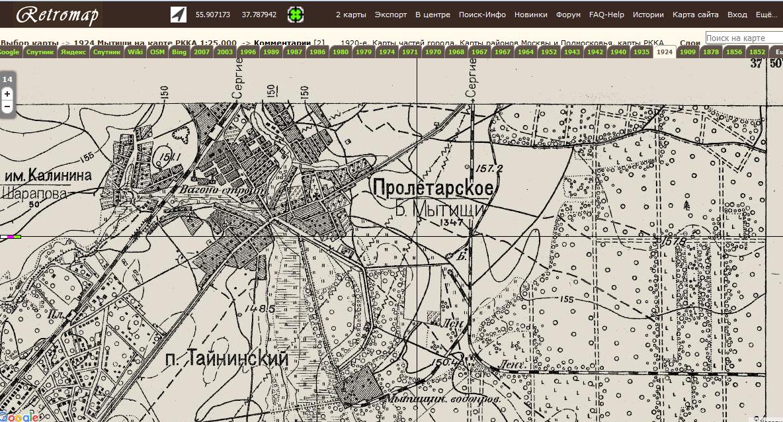783x422 pixels.
Task: Switch to the Яндекс map tab
Action: pos(73,52)
